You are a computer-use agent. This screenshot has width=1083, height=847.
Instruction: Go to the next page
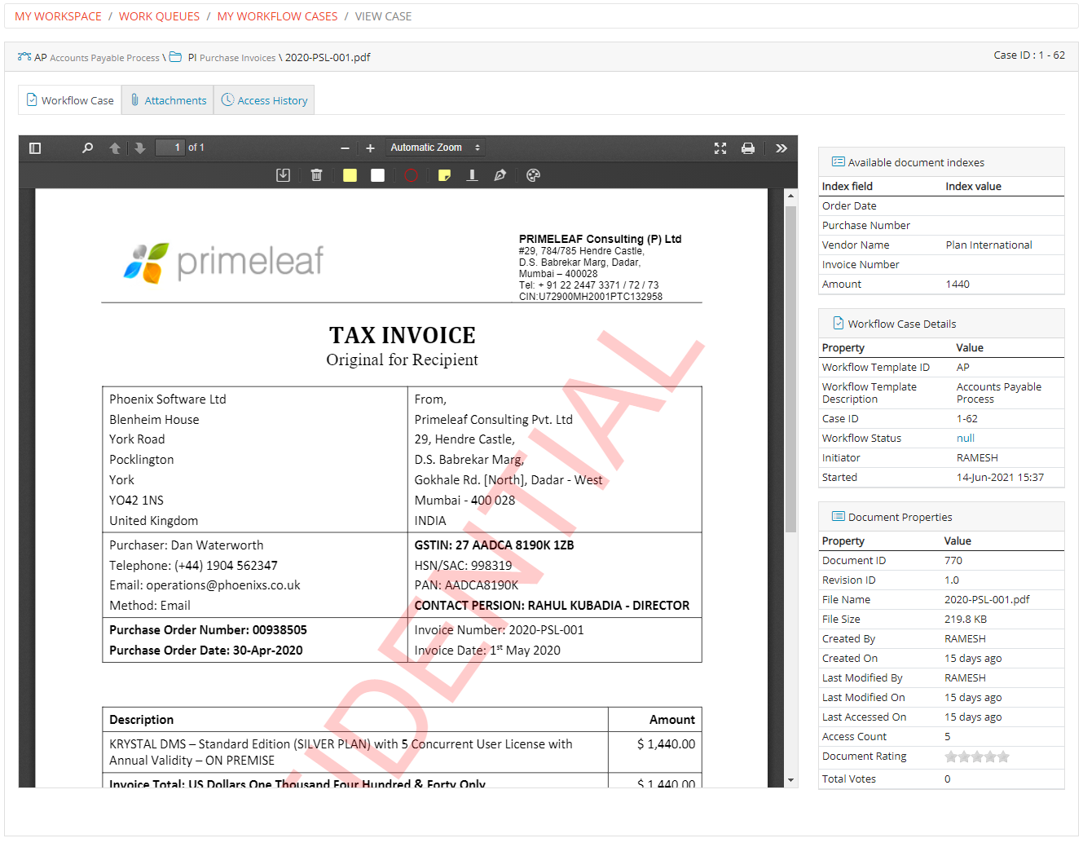[x=140, y=148]
